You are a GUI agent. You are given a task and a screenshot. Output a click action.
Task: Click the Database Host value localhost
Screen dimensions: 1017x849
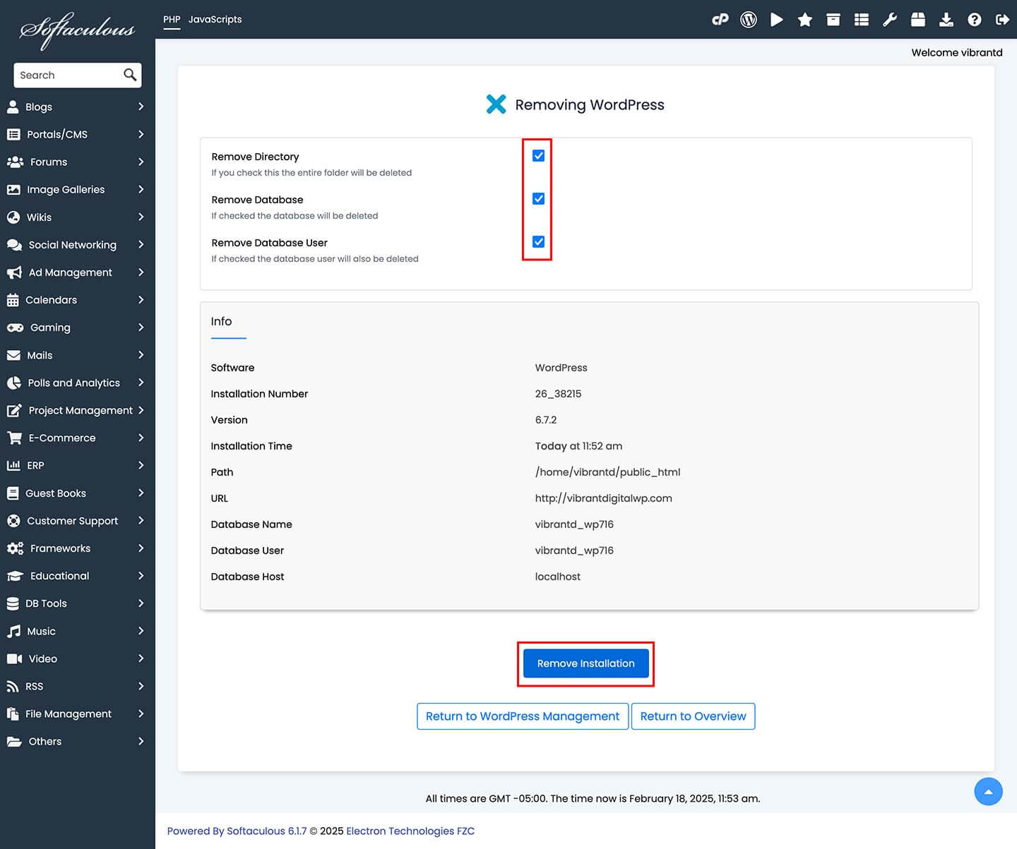(x=558, y=577)
